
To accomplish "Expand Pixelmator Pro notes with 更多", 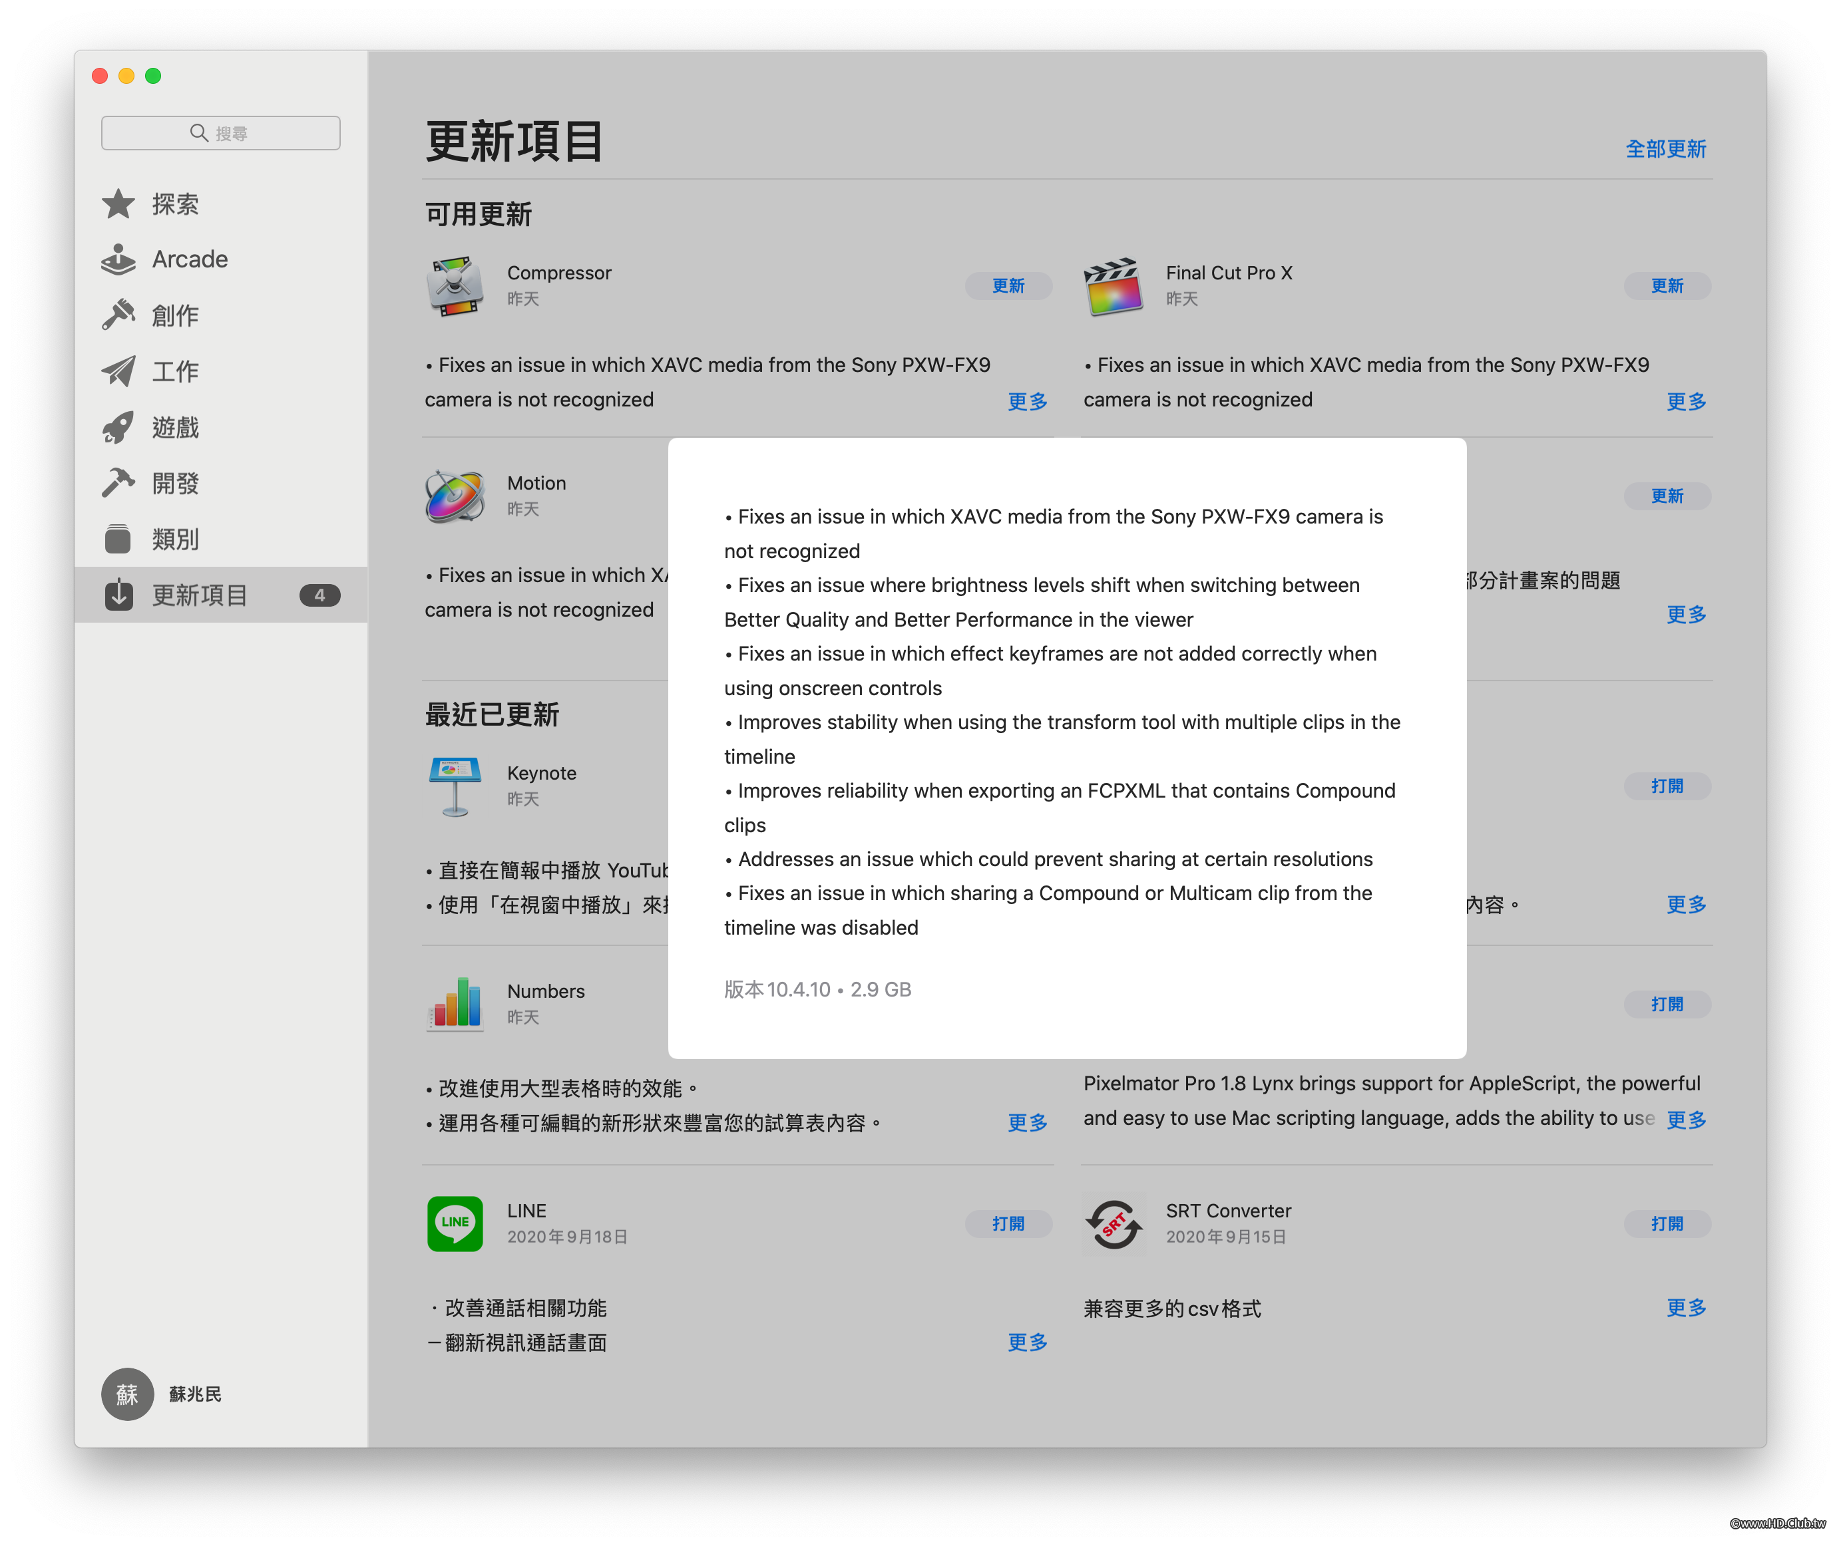I will (1686, 1120).
